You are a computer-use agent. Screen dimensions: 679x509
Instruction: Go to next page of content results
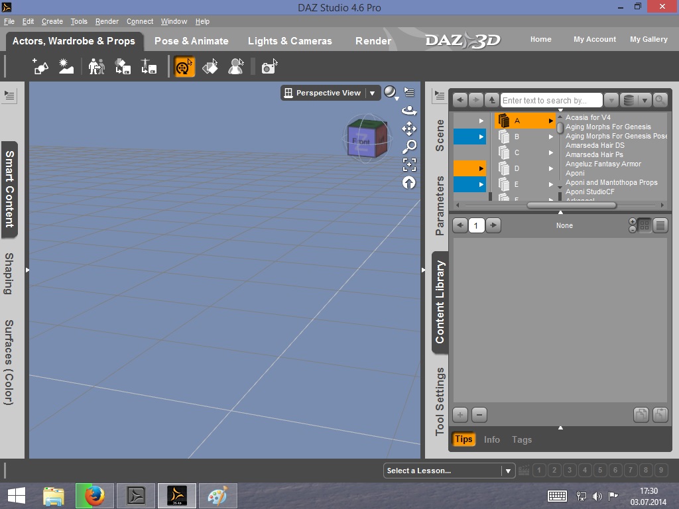click(493, 225)
